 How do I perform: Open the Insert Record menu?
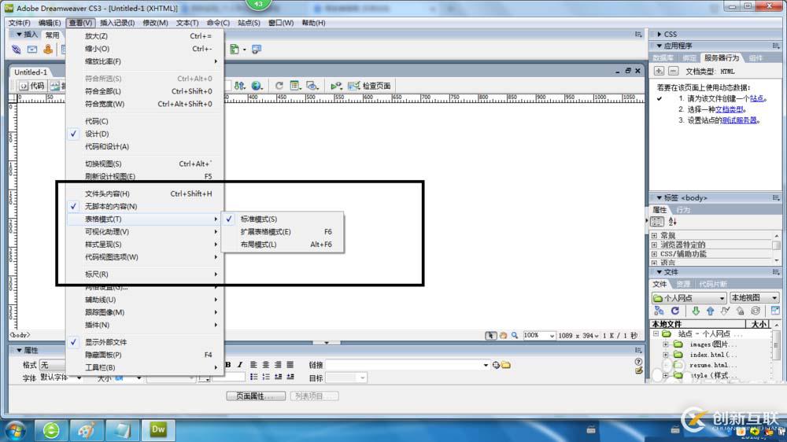point(117,23)
